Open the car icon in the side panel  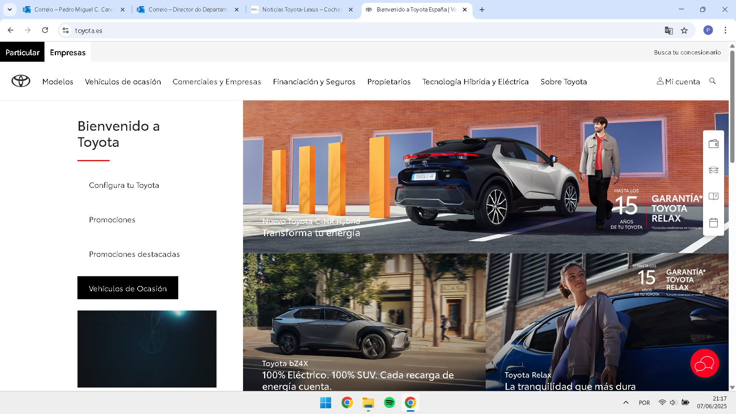[x=713, y=170]
